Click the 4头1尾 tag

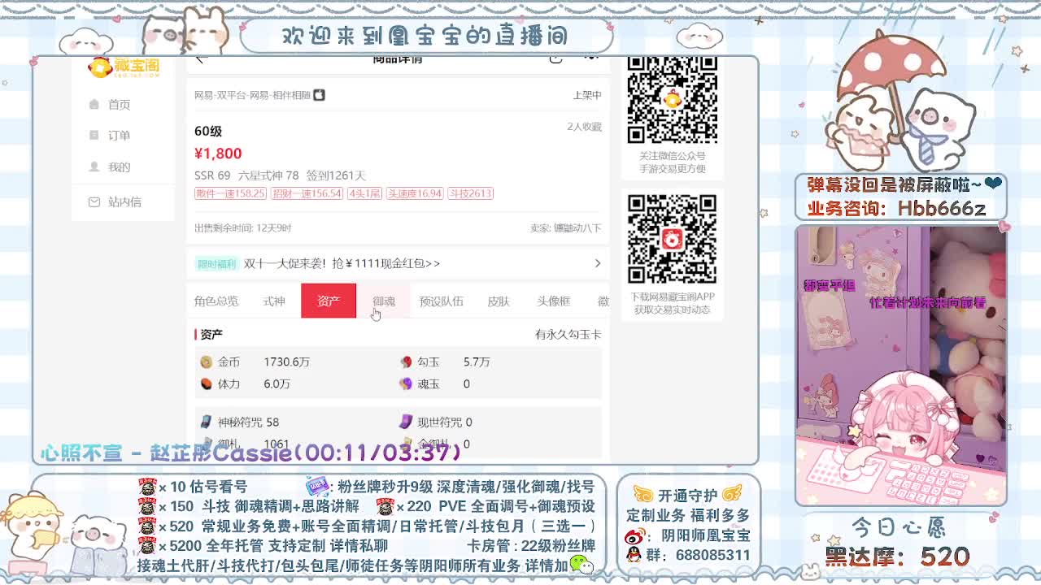364,193
